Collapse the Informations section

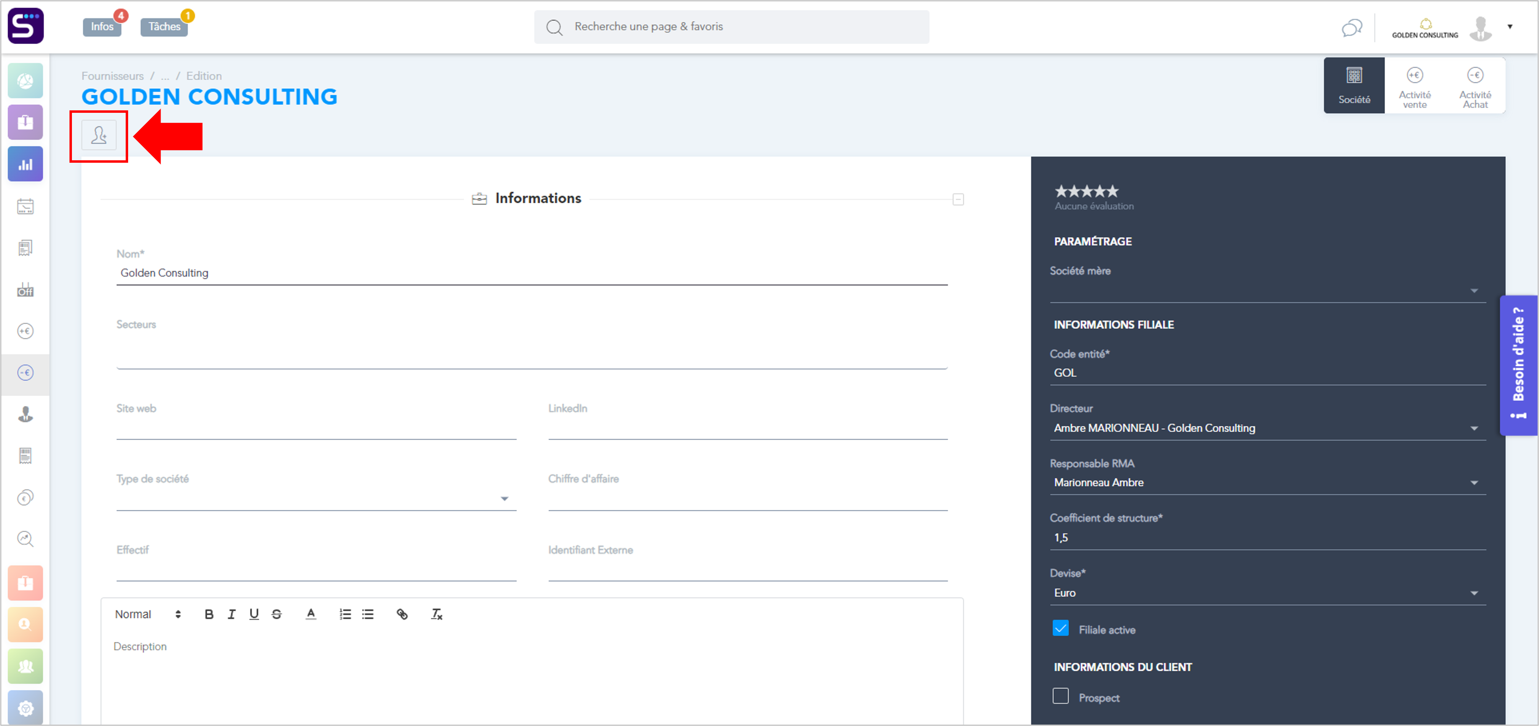(x=958, y=200)
